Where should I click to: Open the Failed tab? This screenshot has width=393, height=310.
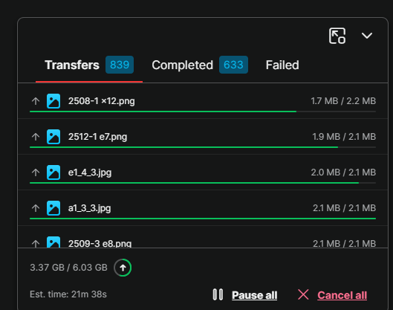[x=282, y=65]
